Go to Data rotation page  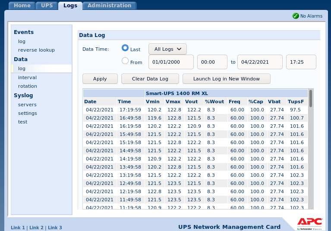28,86
